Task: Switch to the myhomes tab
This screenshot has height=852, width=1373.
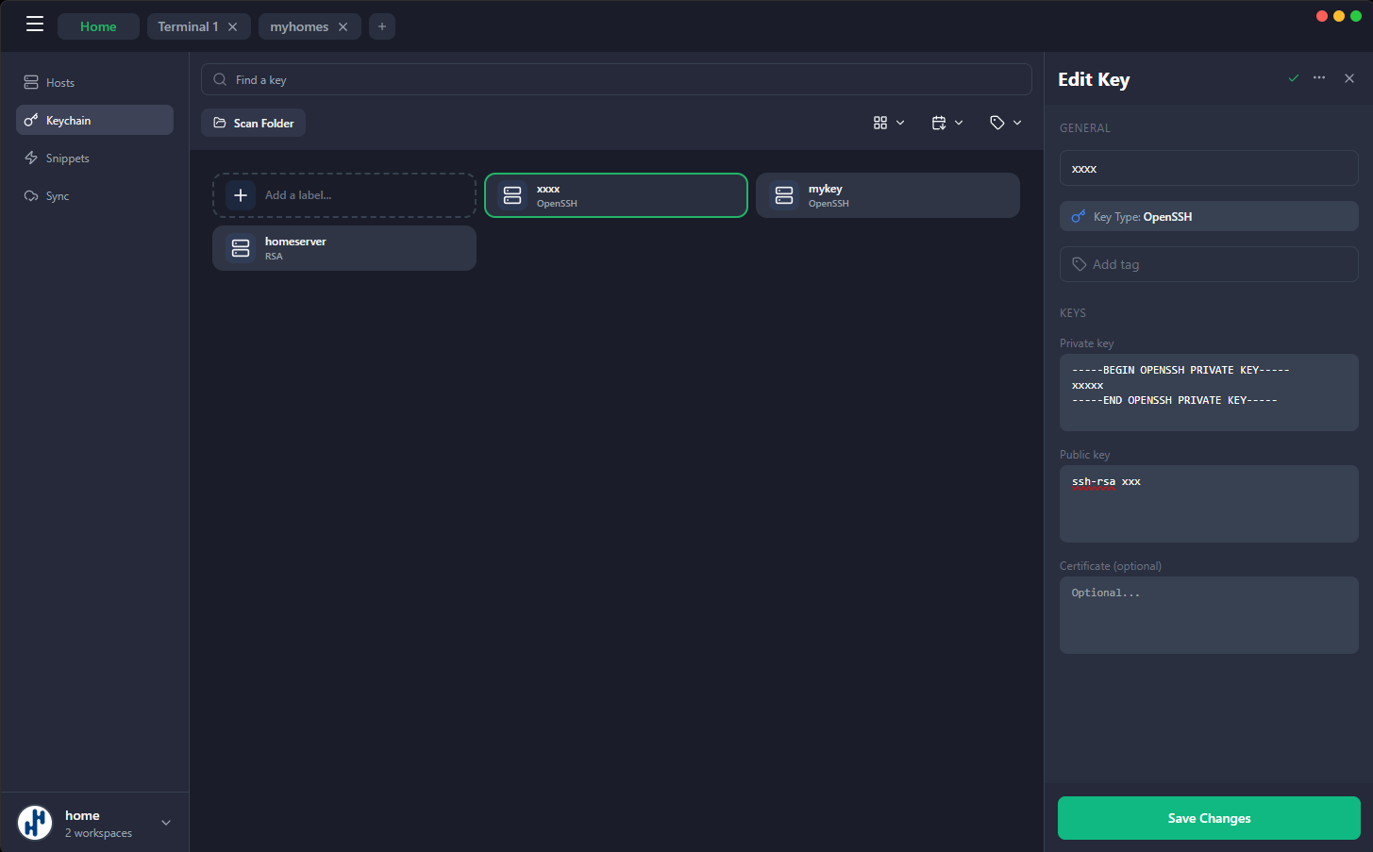Action: pos(300,26)
